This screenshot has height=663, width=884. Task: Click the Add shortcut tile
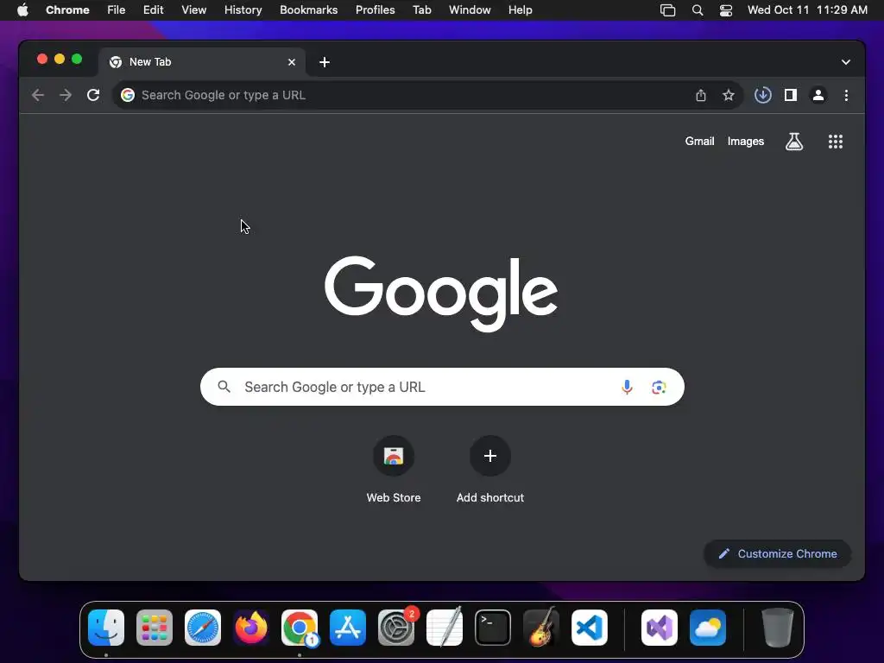[x=490, y=470]
